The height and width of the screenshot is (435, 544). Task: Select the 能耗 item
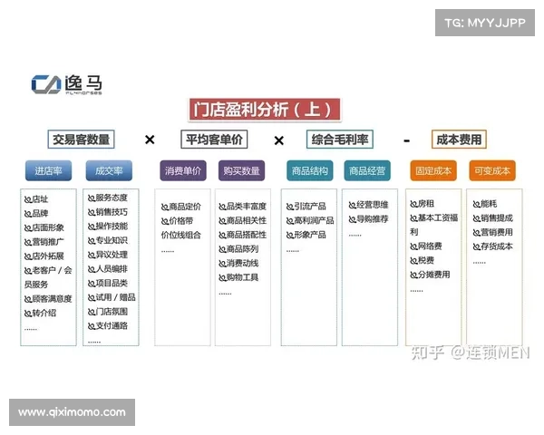(x=485, y=204)
